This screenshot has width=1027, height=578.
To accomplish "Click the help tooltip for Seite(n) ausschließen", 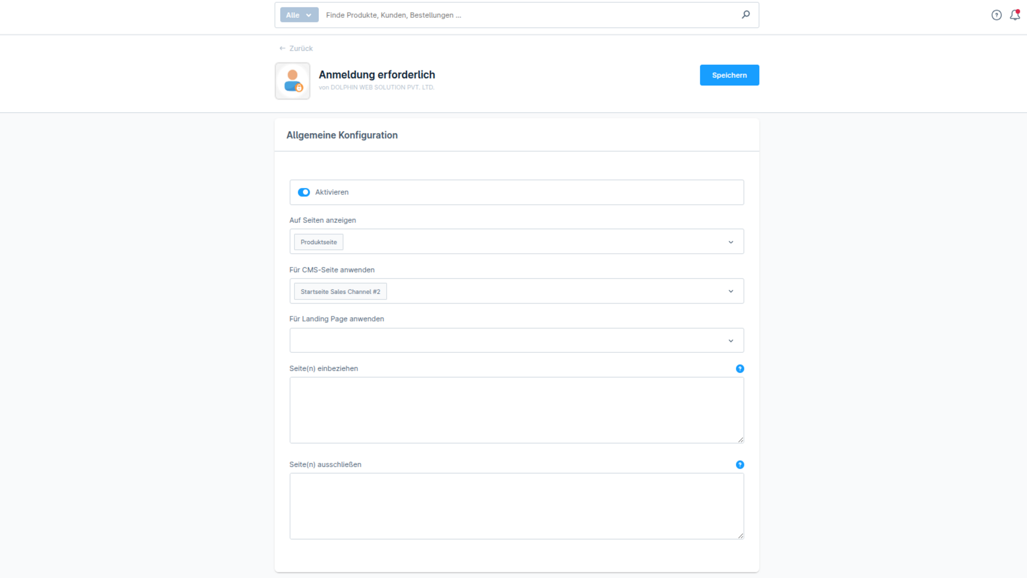I will 740,465.
